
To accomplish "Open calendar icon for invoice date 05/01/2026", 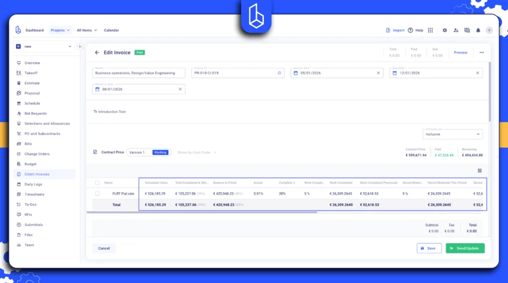I will coord(296,73).
